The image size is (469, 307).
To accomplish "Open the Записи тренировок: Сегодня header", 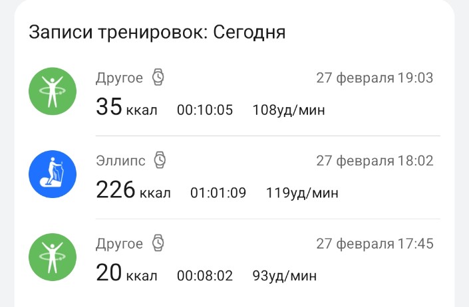I will click(157, 33).
